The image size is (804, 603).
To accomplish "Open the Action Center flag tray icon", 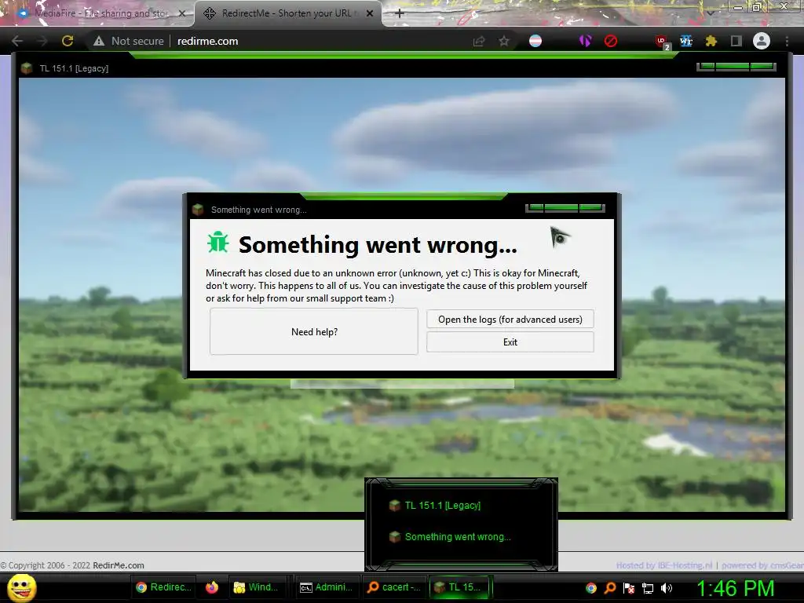I will coord(629,588).
